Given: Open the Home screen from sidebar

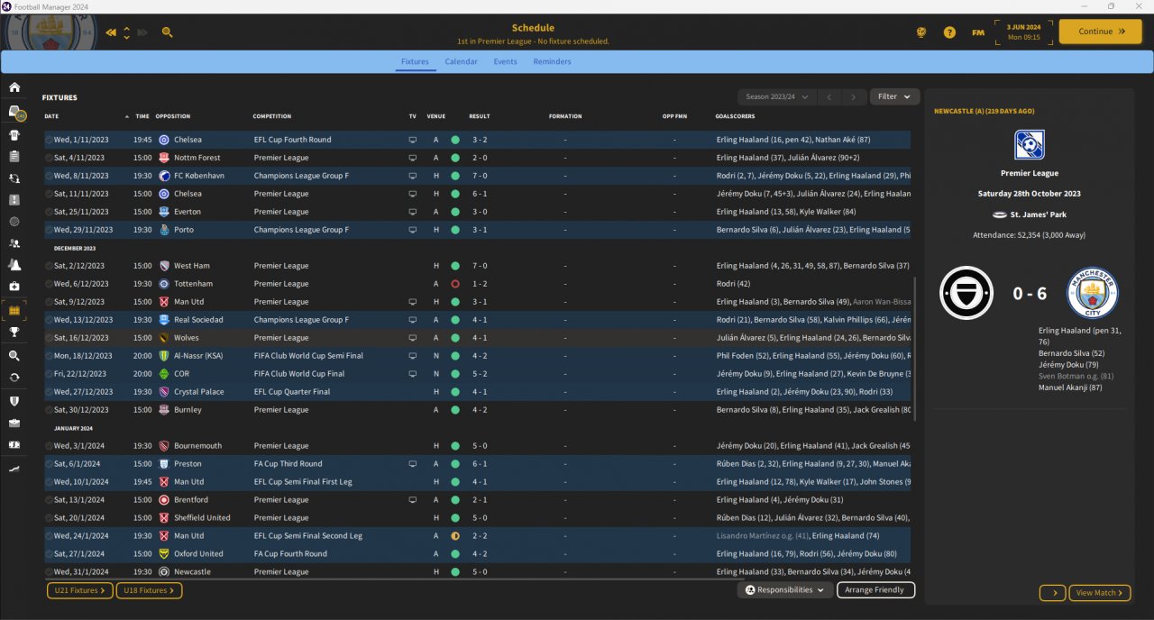Looking at the screenshot, I should [x=14, y=87].
